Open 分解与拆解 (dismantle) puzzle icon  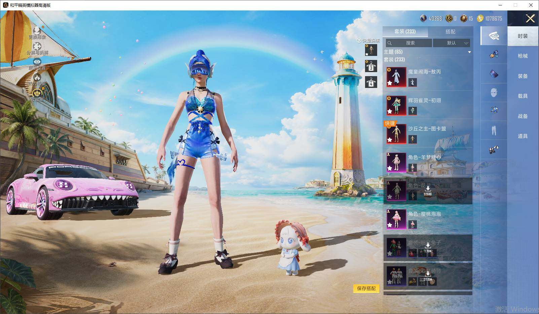pyautogui.click(x=37, y=46)
